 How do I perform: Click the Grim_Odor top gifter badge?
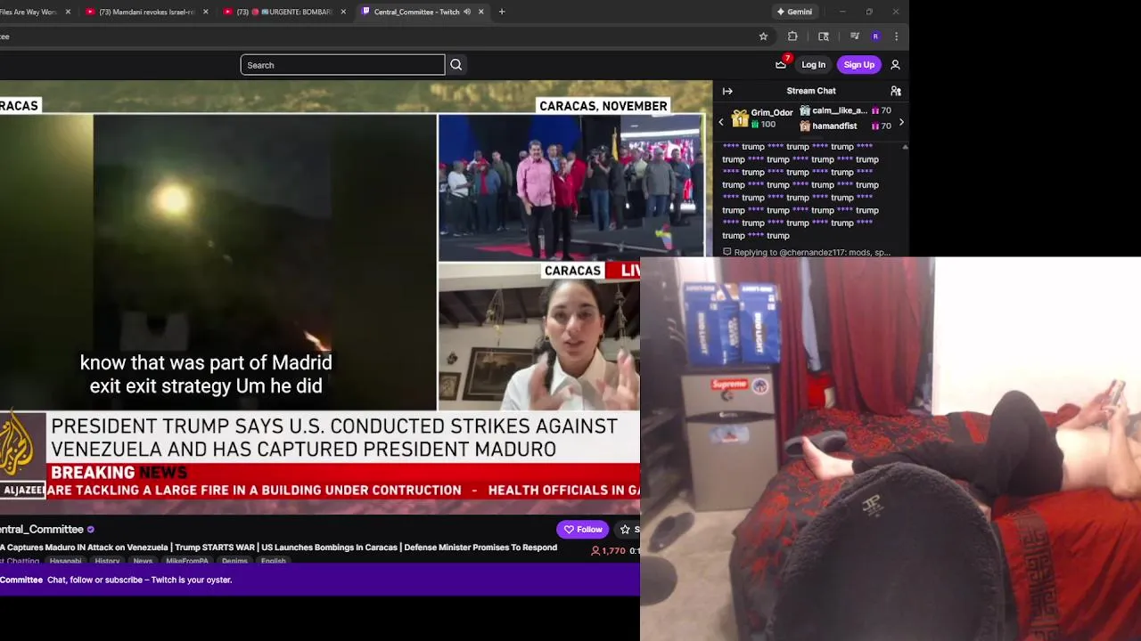coord(740,118)
